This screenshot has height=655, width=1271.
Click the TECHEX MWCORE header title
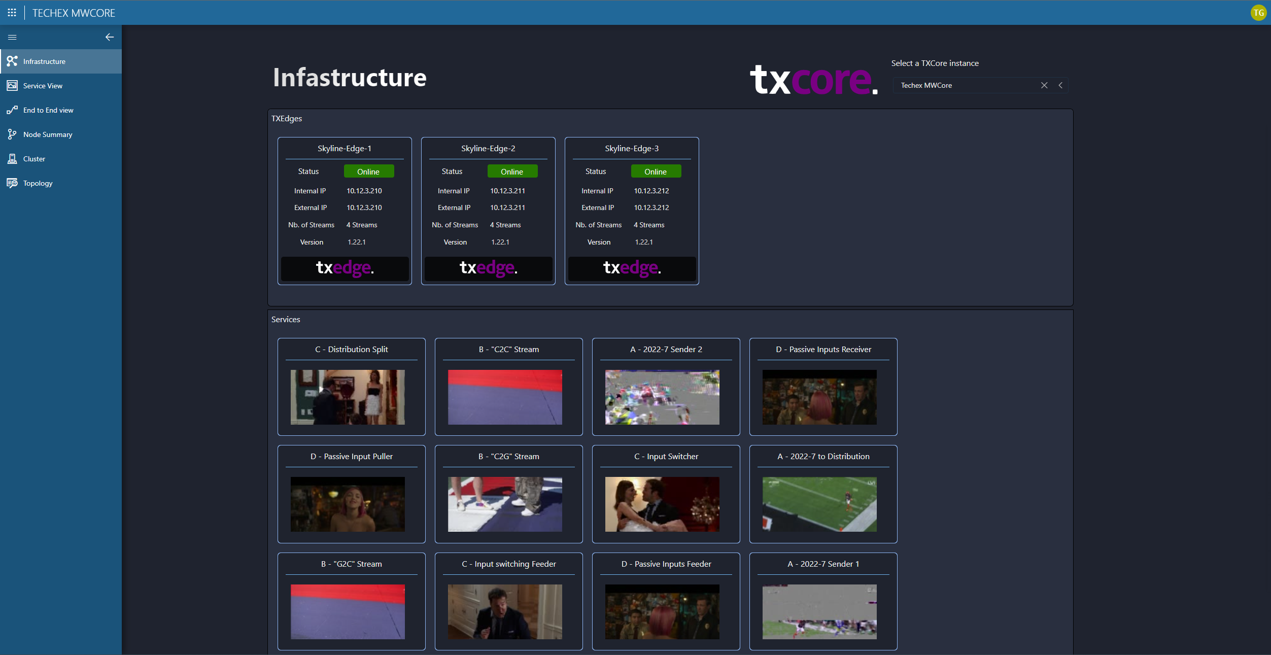(74, 13)
